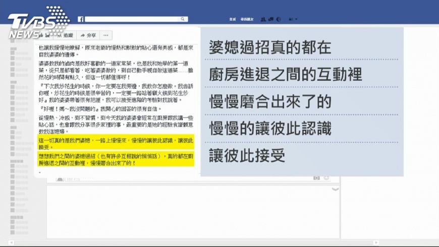
Task: Click the horizontal scrollbar right arrow
Action: pos(376,242)
